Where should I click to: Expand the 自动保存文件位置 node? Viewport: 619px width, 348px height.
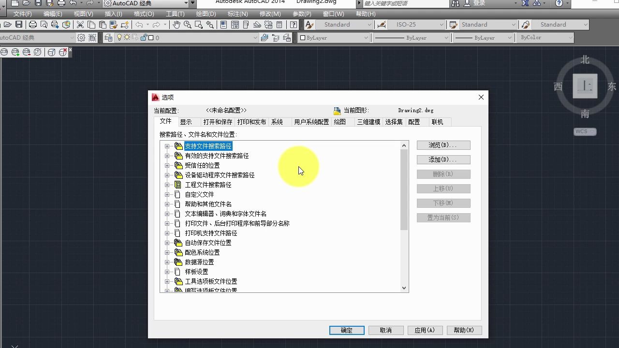tap(167, 243)
